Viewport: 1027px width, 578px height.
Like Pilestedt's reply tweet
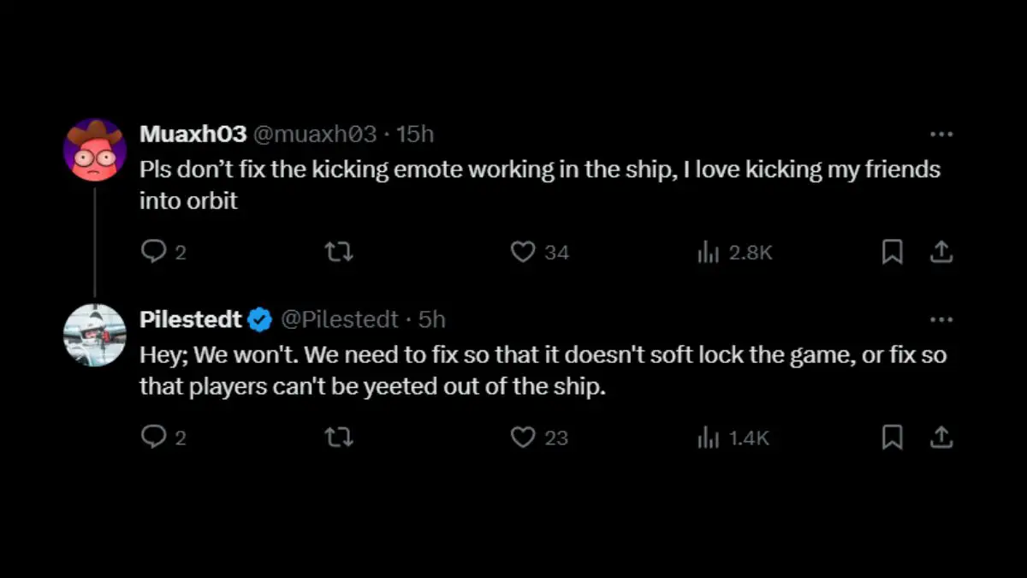coord(522,438)
